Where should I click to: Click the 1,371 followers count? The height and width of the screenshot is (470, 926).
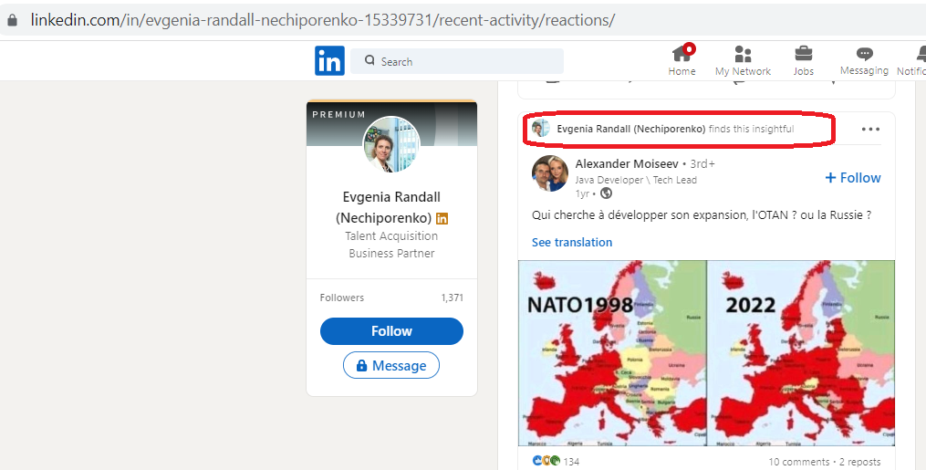[x=452, y=298]
